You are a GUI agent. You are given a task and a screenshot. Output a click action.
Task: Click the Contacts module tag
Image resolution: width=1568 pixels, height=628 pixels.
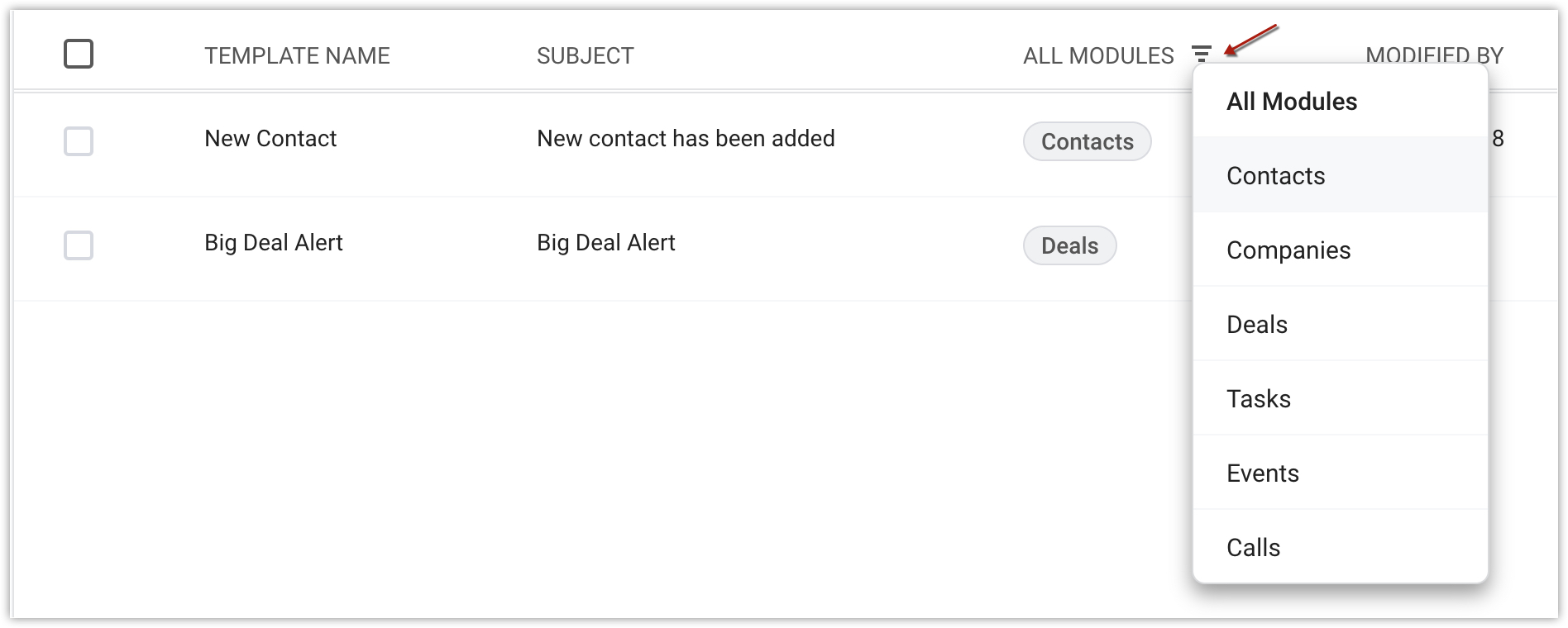click(x=1087, y=141)
